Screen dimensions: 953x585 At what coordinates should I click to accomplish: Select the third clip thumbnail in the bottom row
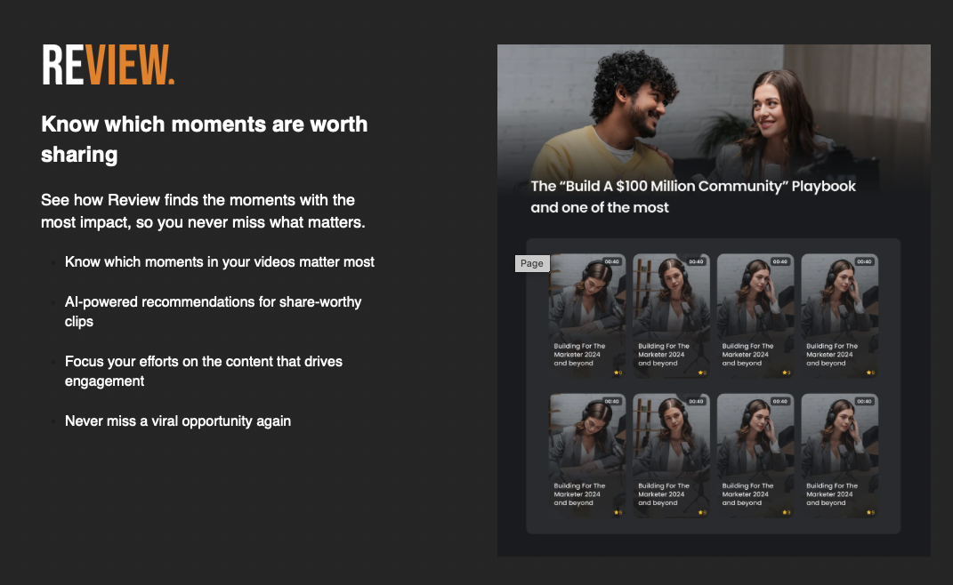tap(755, 455)
